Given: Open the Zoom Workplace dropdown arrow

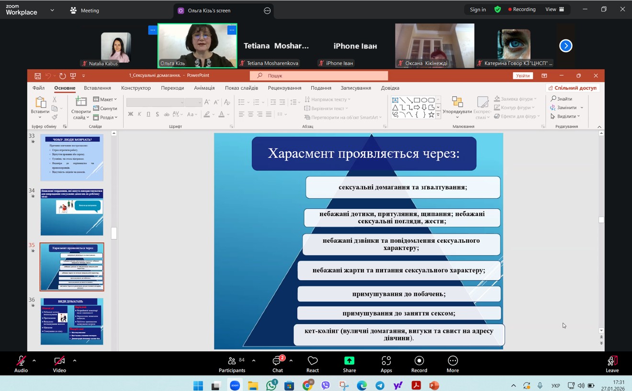Looking at the screenshot, I should 52,10.
